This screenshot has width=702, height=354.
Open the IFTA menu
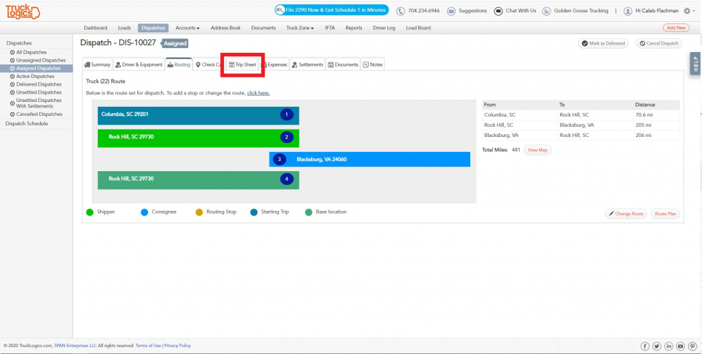coord(330,27)
